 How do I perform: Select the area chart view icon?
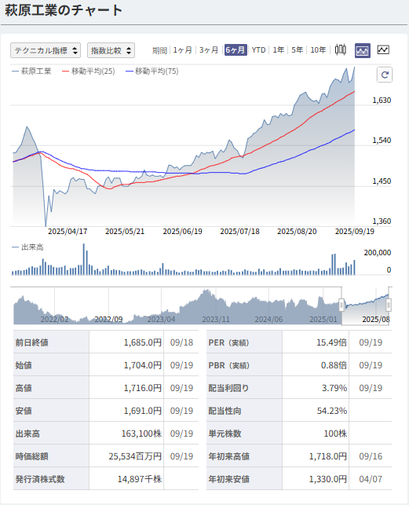tap(363, 50)
